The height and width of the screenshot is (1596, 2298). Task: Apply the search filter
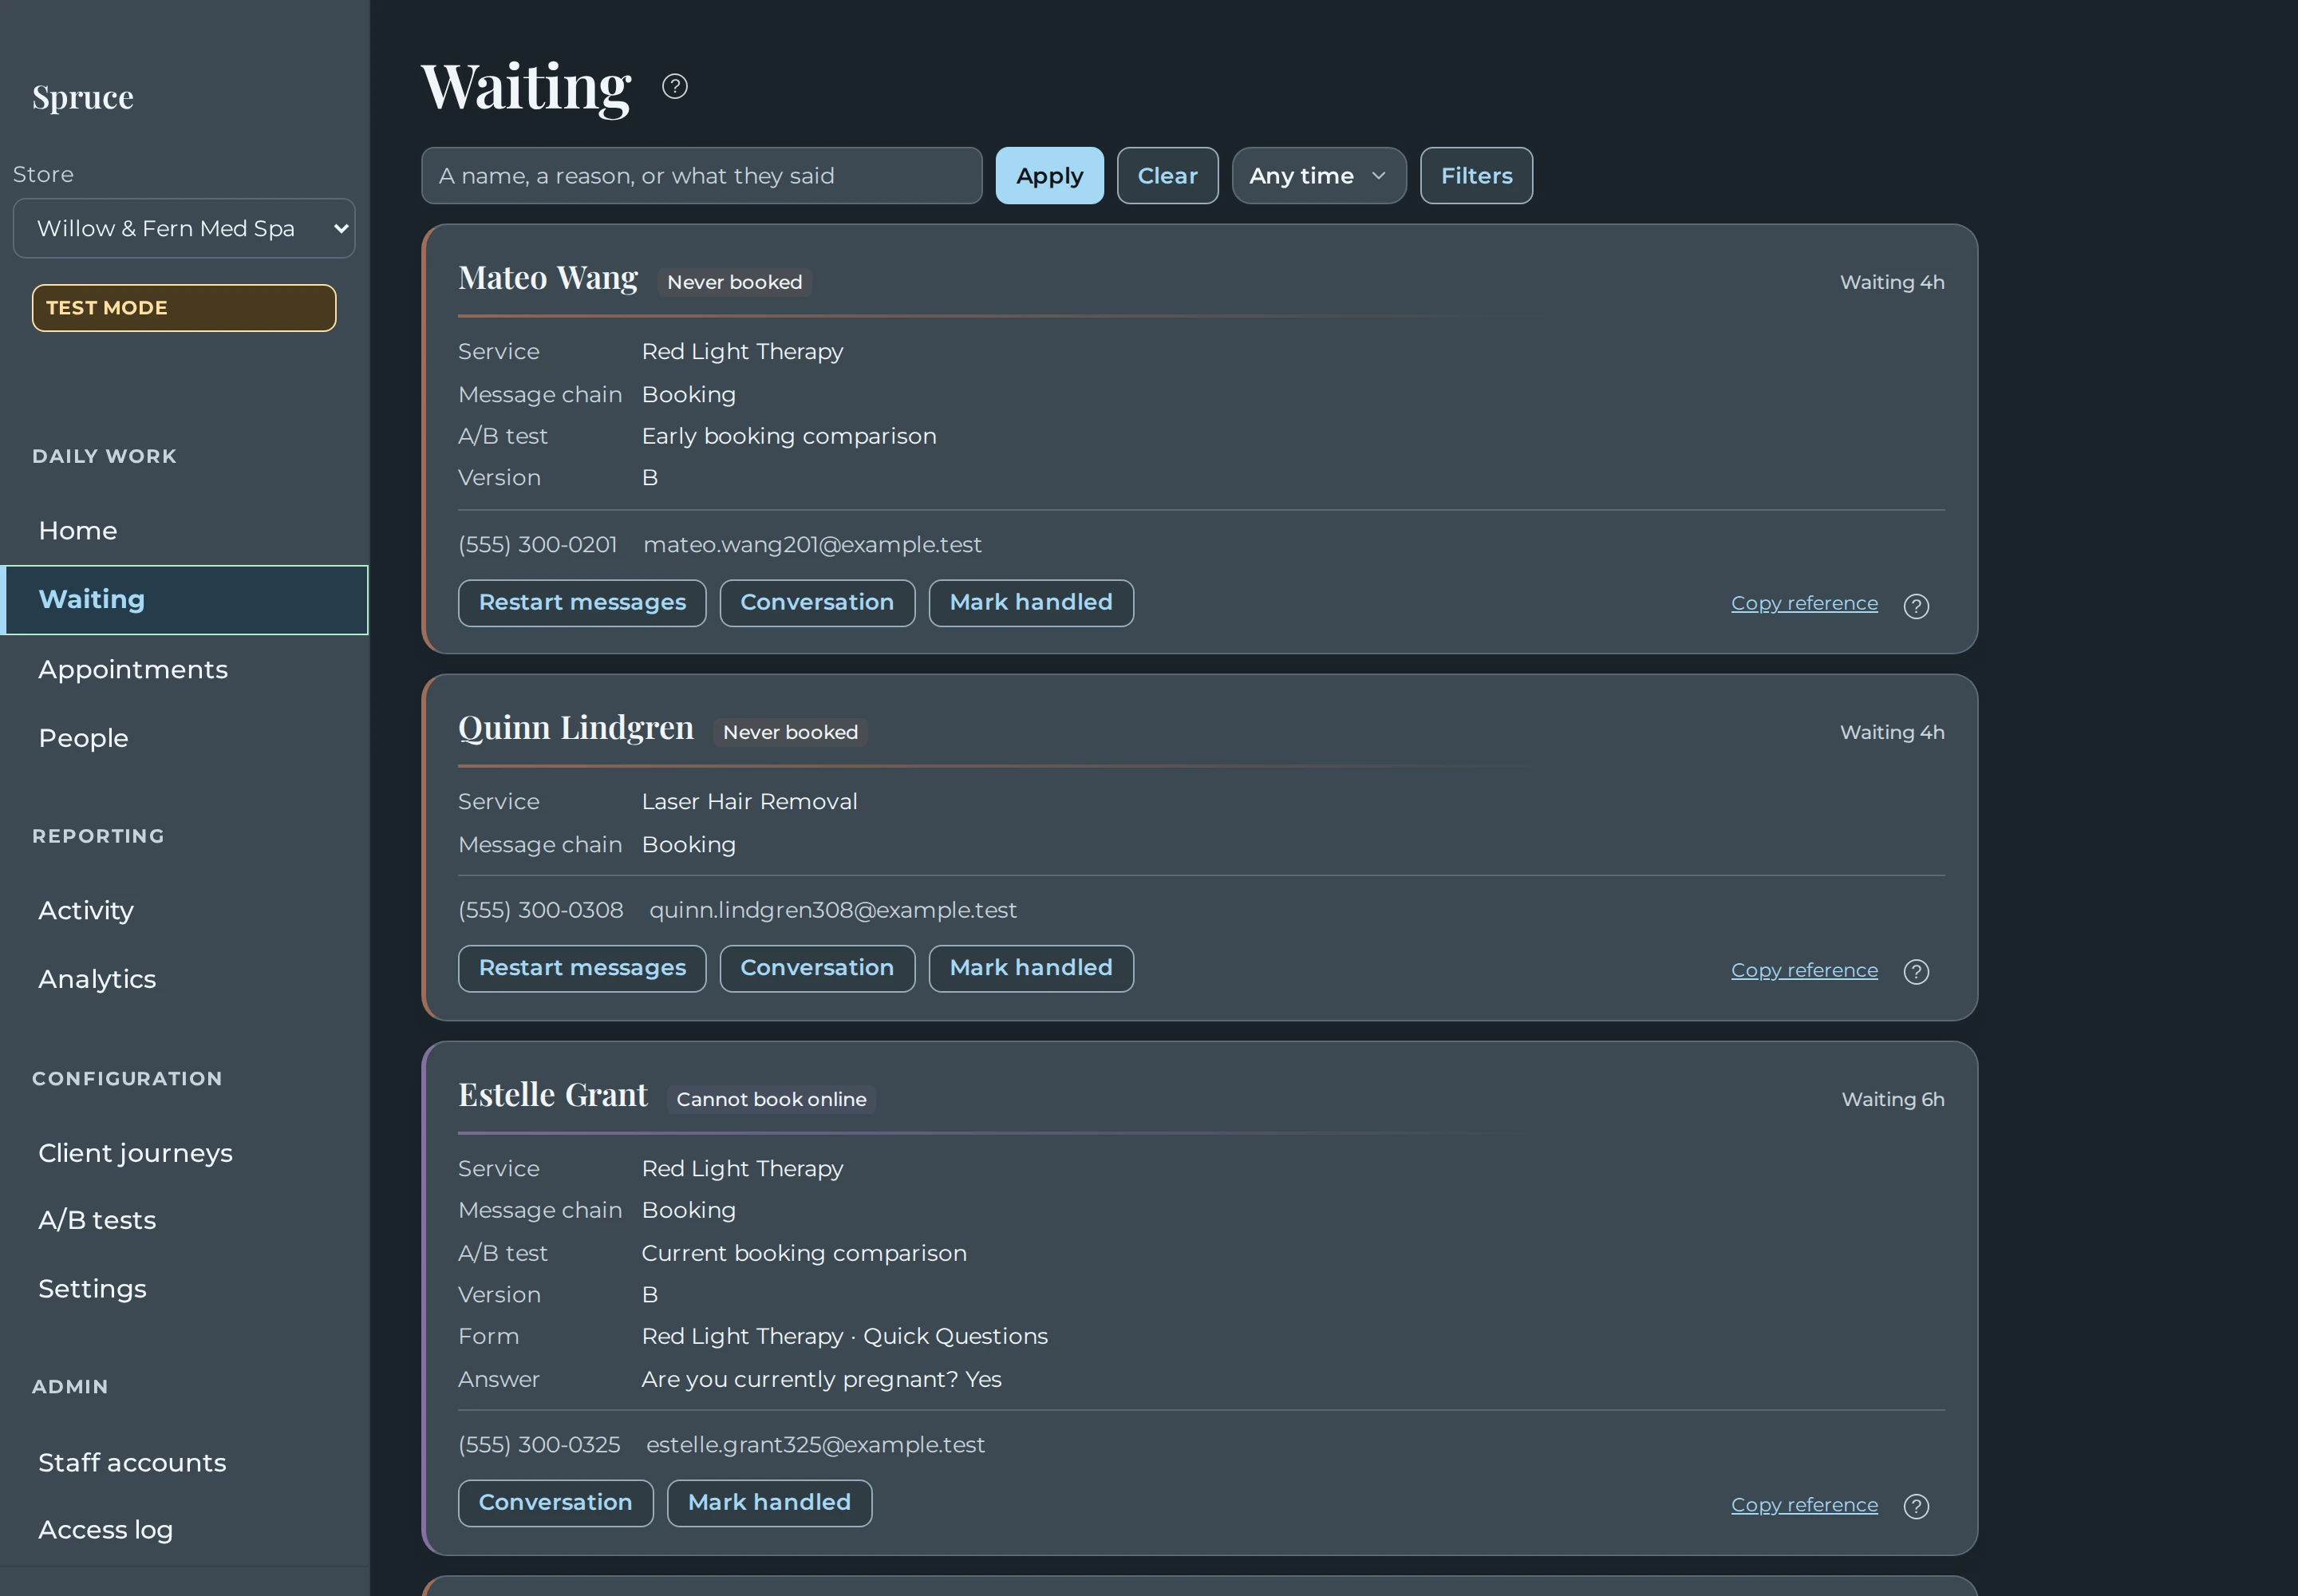tap(1049, 176)
